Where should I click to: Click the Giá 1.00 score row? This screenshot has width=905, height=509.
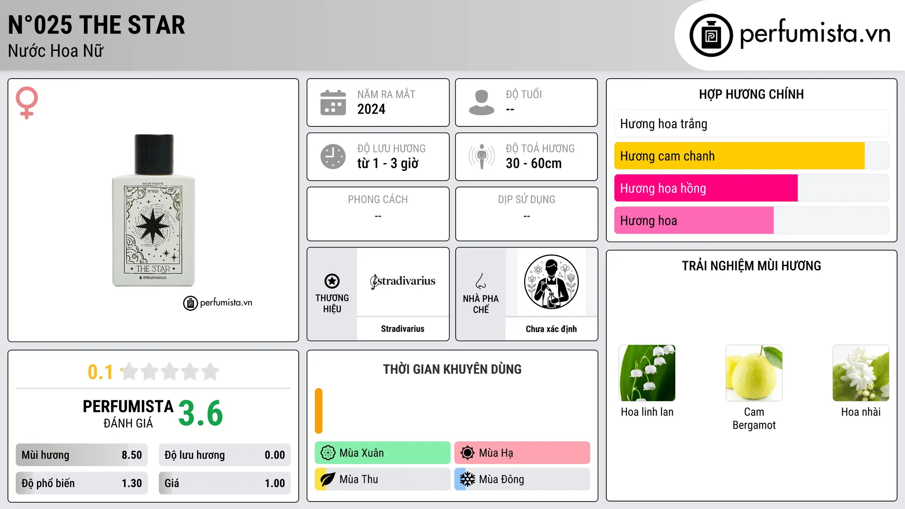point(225,483)
